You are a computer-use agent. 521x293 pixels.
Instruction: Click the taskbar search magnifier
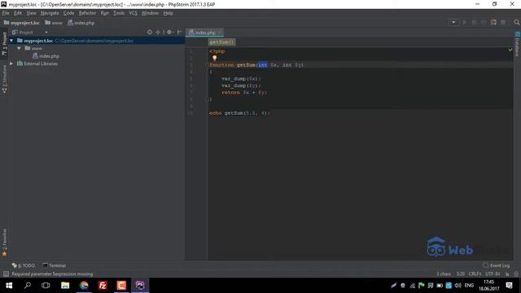(28, 286)
